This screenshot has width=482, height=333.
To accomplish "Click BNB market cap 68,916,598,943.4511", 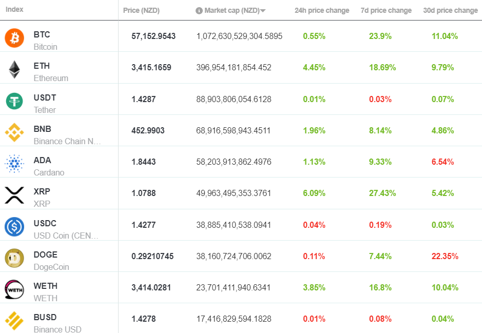I will tap(234, 130).
